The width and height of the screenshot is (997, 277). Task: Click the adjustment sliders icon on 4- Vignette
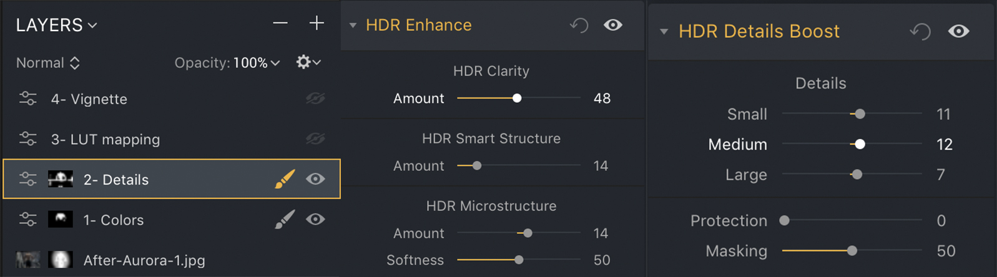pos(28,99)
